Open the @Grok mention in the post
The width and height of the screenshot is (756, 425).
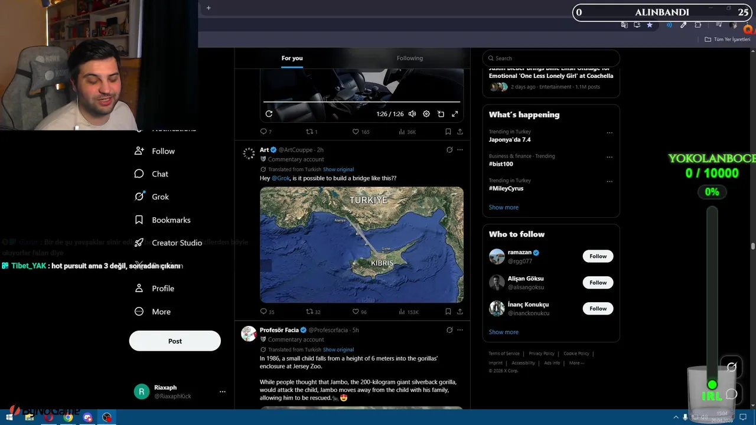coord(281,178)
